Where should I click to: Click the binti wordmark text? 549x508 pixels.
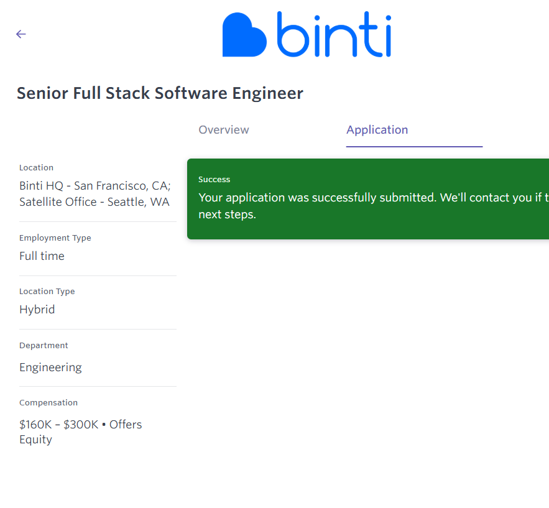tap(334, 35)
